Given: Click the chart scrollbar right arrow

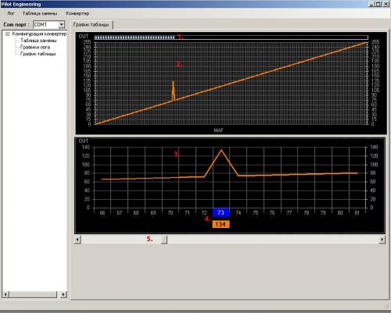Looking at the screenshot, I should click(382, 239).
